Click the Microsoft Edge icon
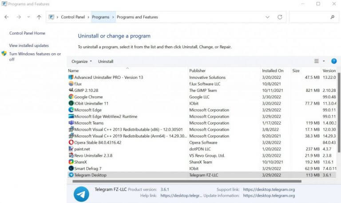Image resolution: width=341 pixels, height=203 pixels. (71, 109)
